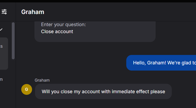Click the "Graham" sender name above the message
The height and width of the screenshot is (108, 196).
[42, 80]
